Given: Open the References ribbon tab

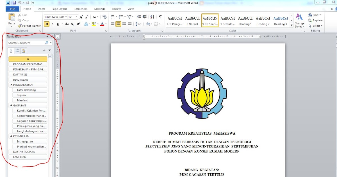Looking at the screenshot, I should click(x=80, y=9).
